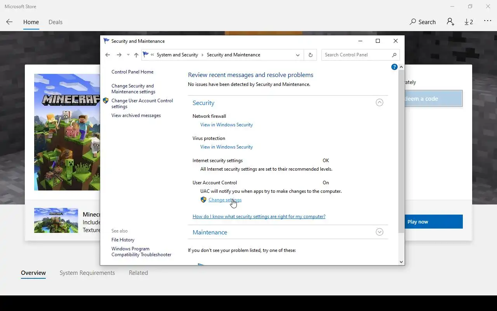497x311 pixels.
Task: Open the Store's three-dot more menu
Action: click(x=488, y=21)
